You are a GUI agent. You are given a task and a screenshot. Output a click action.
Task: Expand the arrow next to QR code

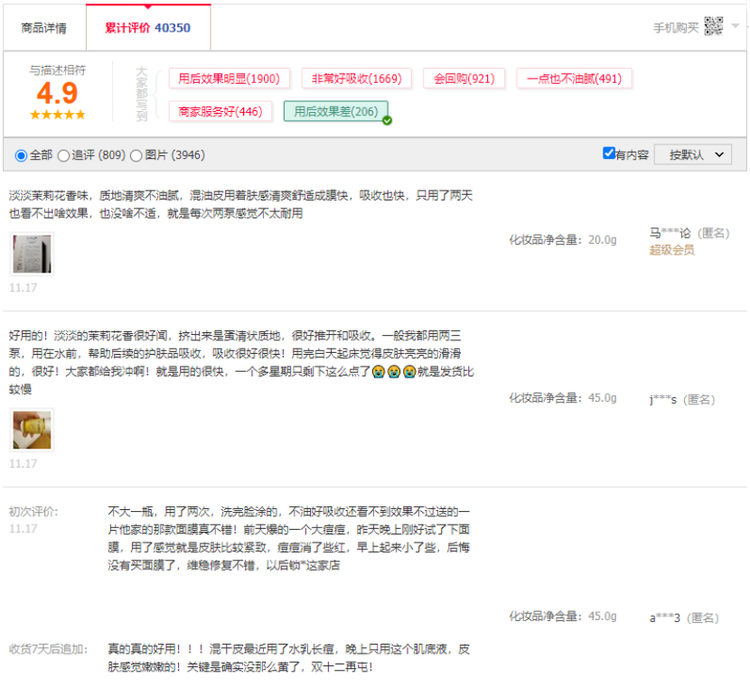[x=735, y=26]
